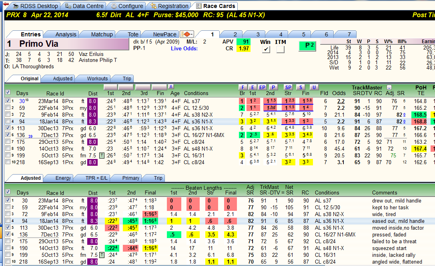Click the SP pace button
Viewport: 435px width, 266px height.
click(288, 87)
